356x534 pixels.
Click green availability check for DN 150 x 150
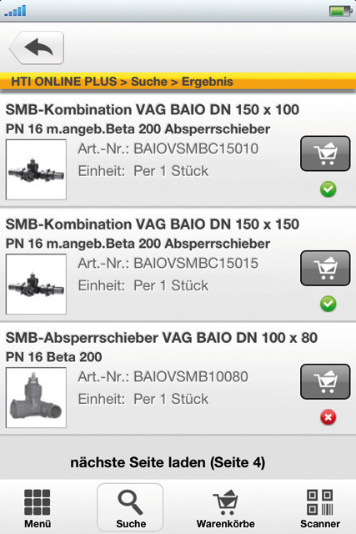[328, 304]
